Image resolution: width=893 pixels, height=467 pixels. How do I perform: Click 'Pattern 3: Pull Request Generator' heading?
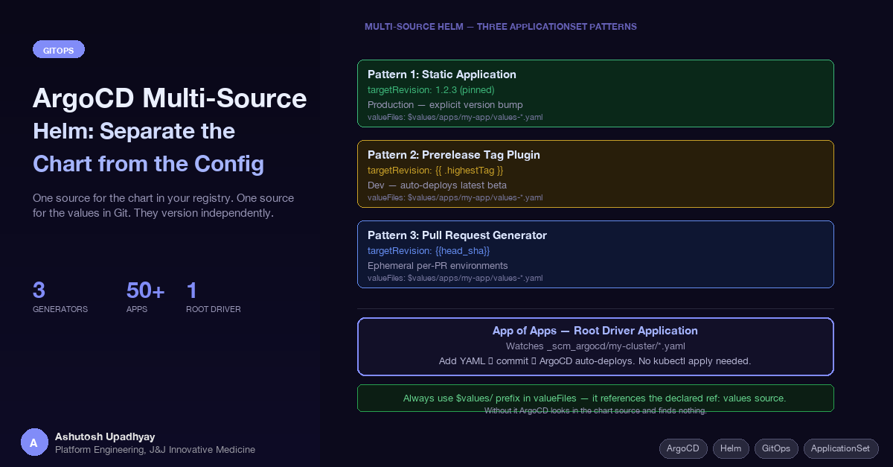[457, 235]
